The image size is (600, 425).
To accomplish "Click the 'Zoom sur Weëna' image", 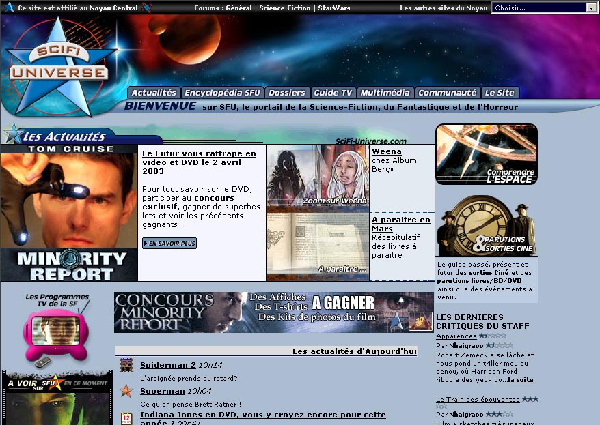I will [318, 175].
